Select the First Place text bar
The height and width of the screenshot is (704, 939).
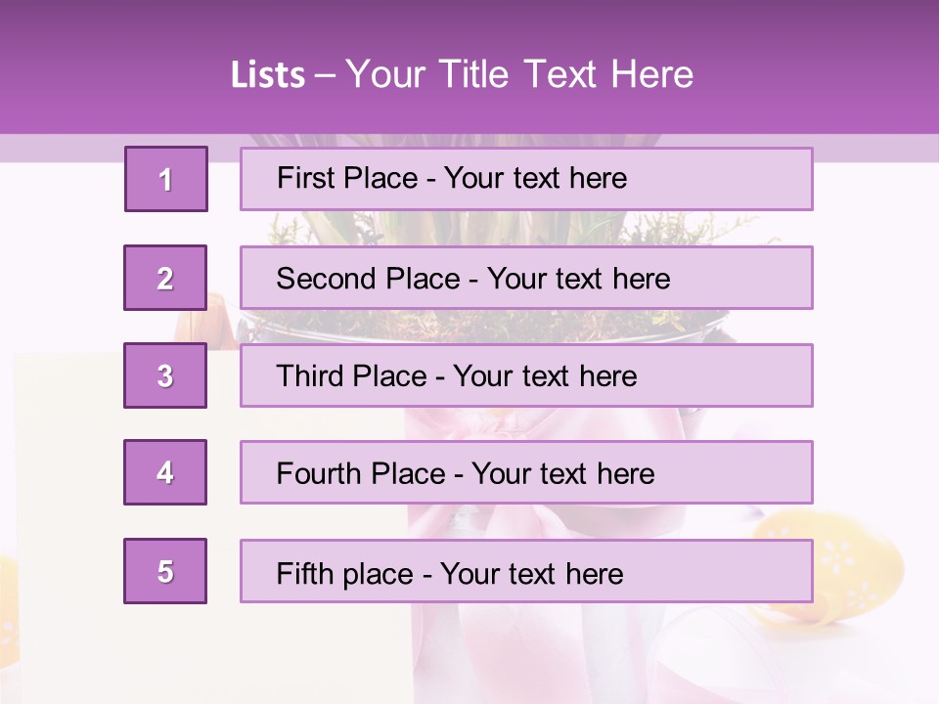pyautogui.click(x=526, y=179)
